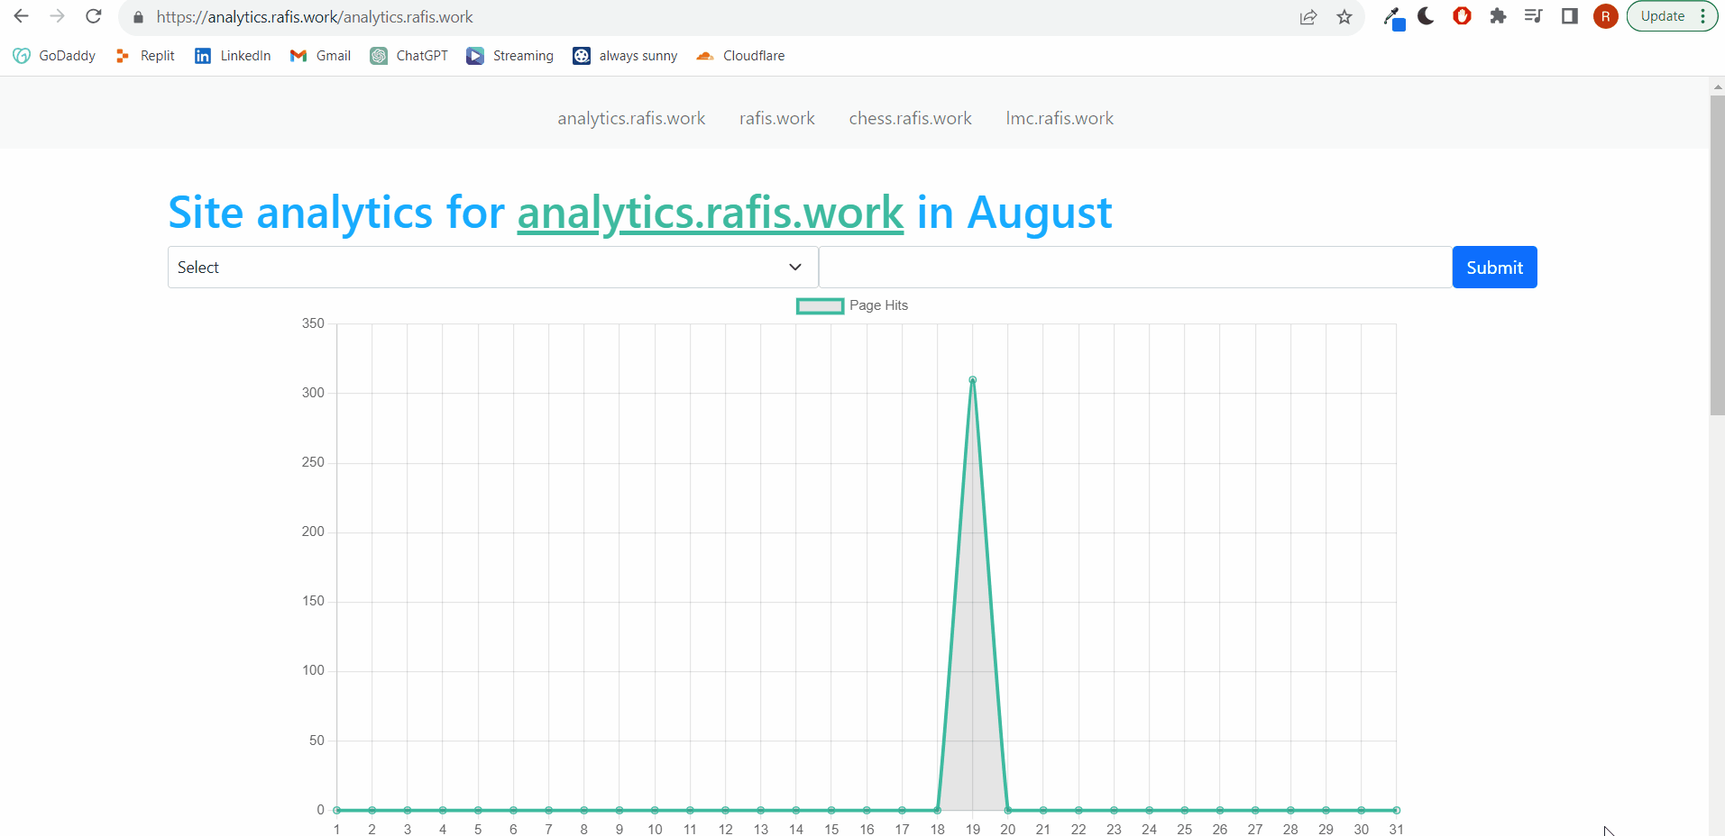Open the browser side panel icon
1725x836 pixels.
click(x=1570, y=16)
